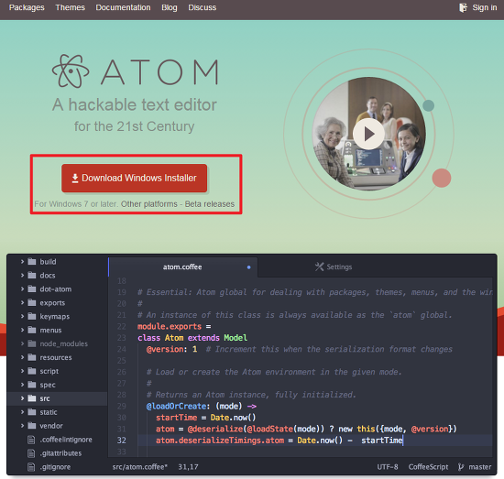The width and height of the screenshot is (504, 479).
Task: Click the git branch icon beside master
Action: pos(461,467)
